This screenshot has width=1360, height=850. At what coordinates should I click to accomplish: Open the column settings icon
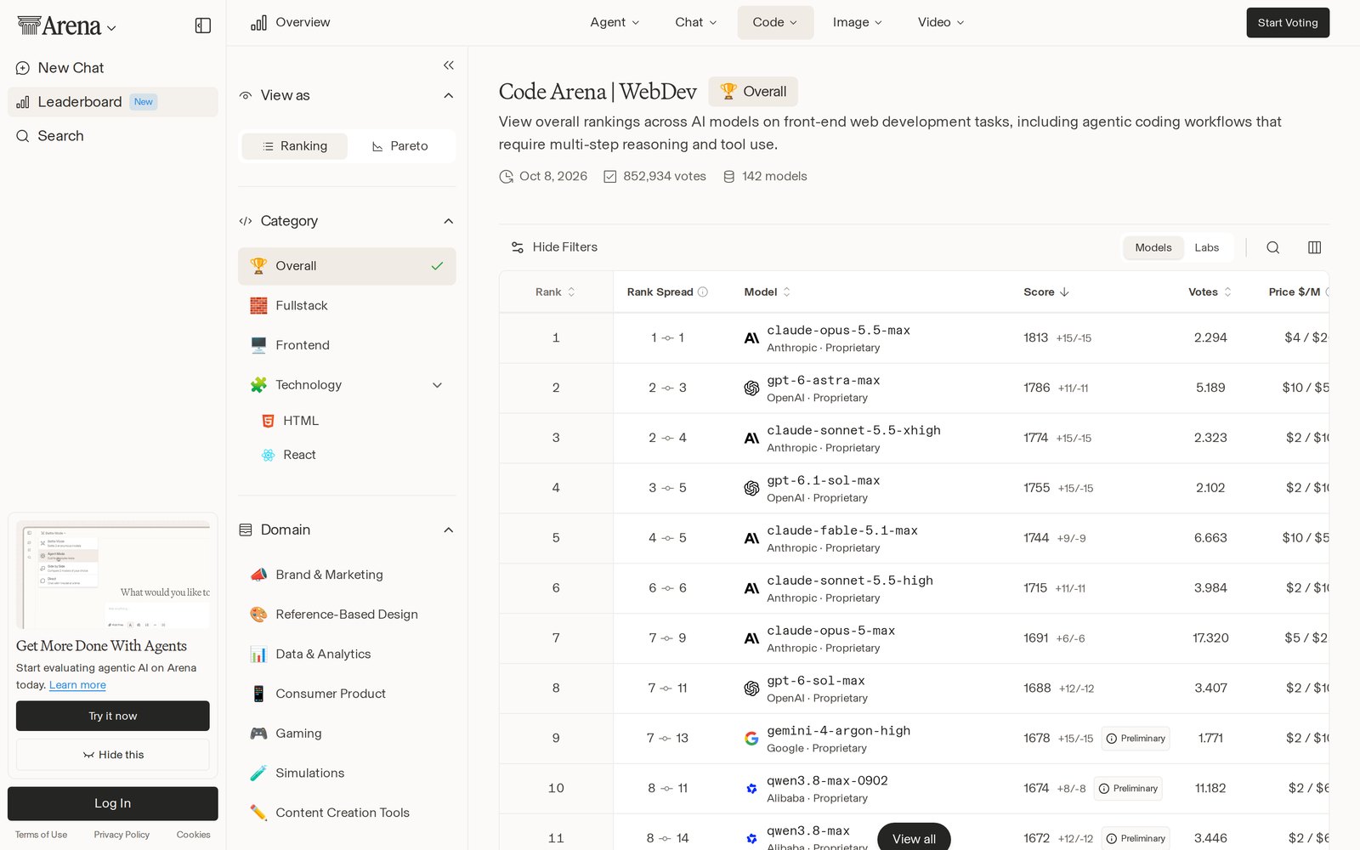coord(1314,247)
